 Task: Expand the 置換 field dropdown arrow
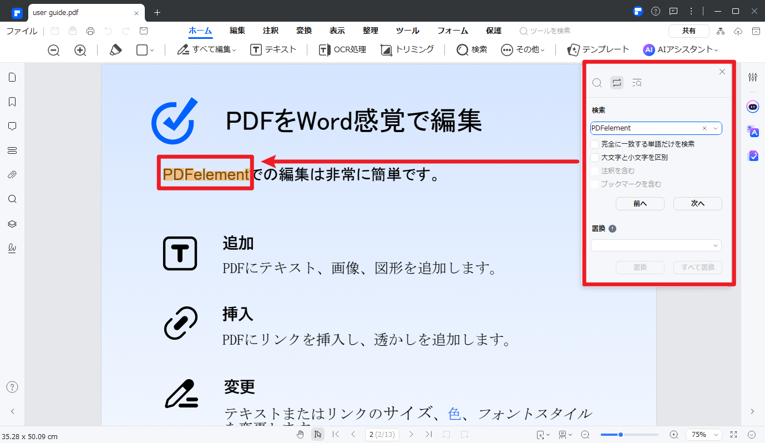tap(716, 245)
